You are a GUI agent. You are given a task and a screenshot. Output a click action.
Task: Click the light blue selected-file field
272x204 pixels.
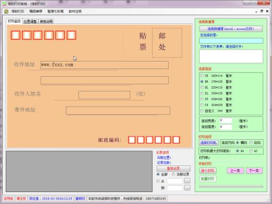point(231,41)
